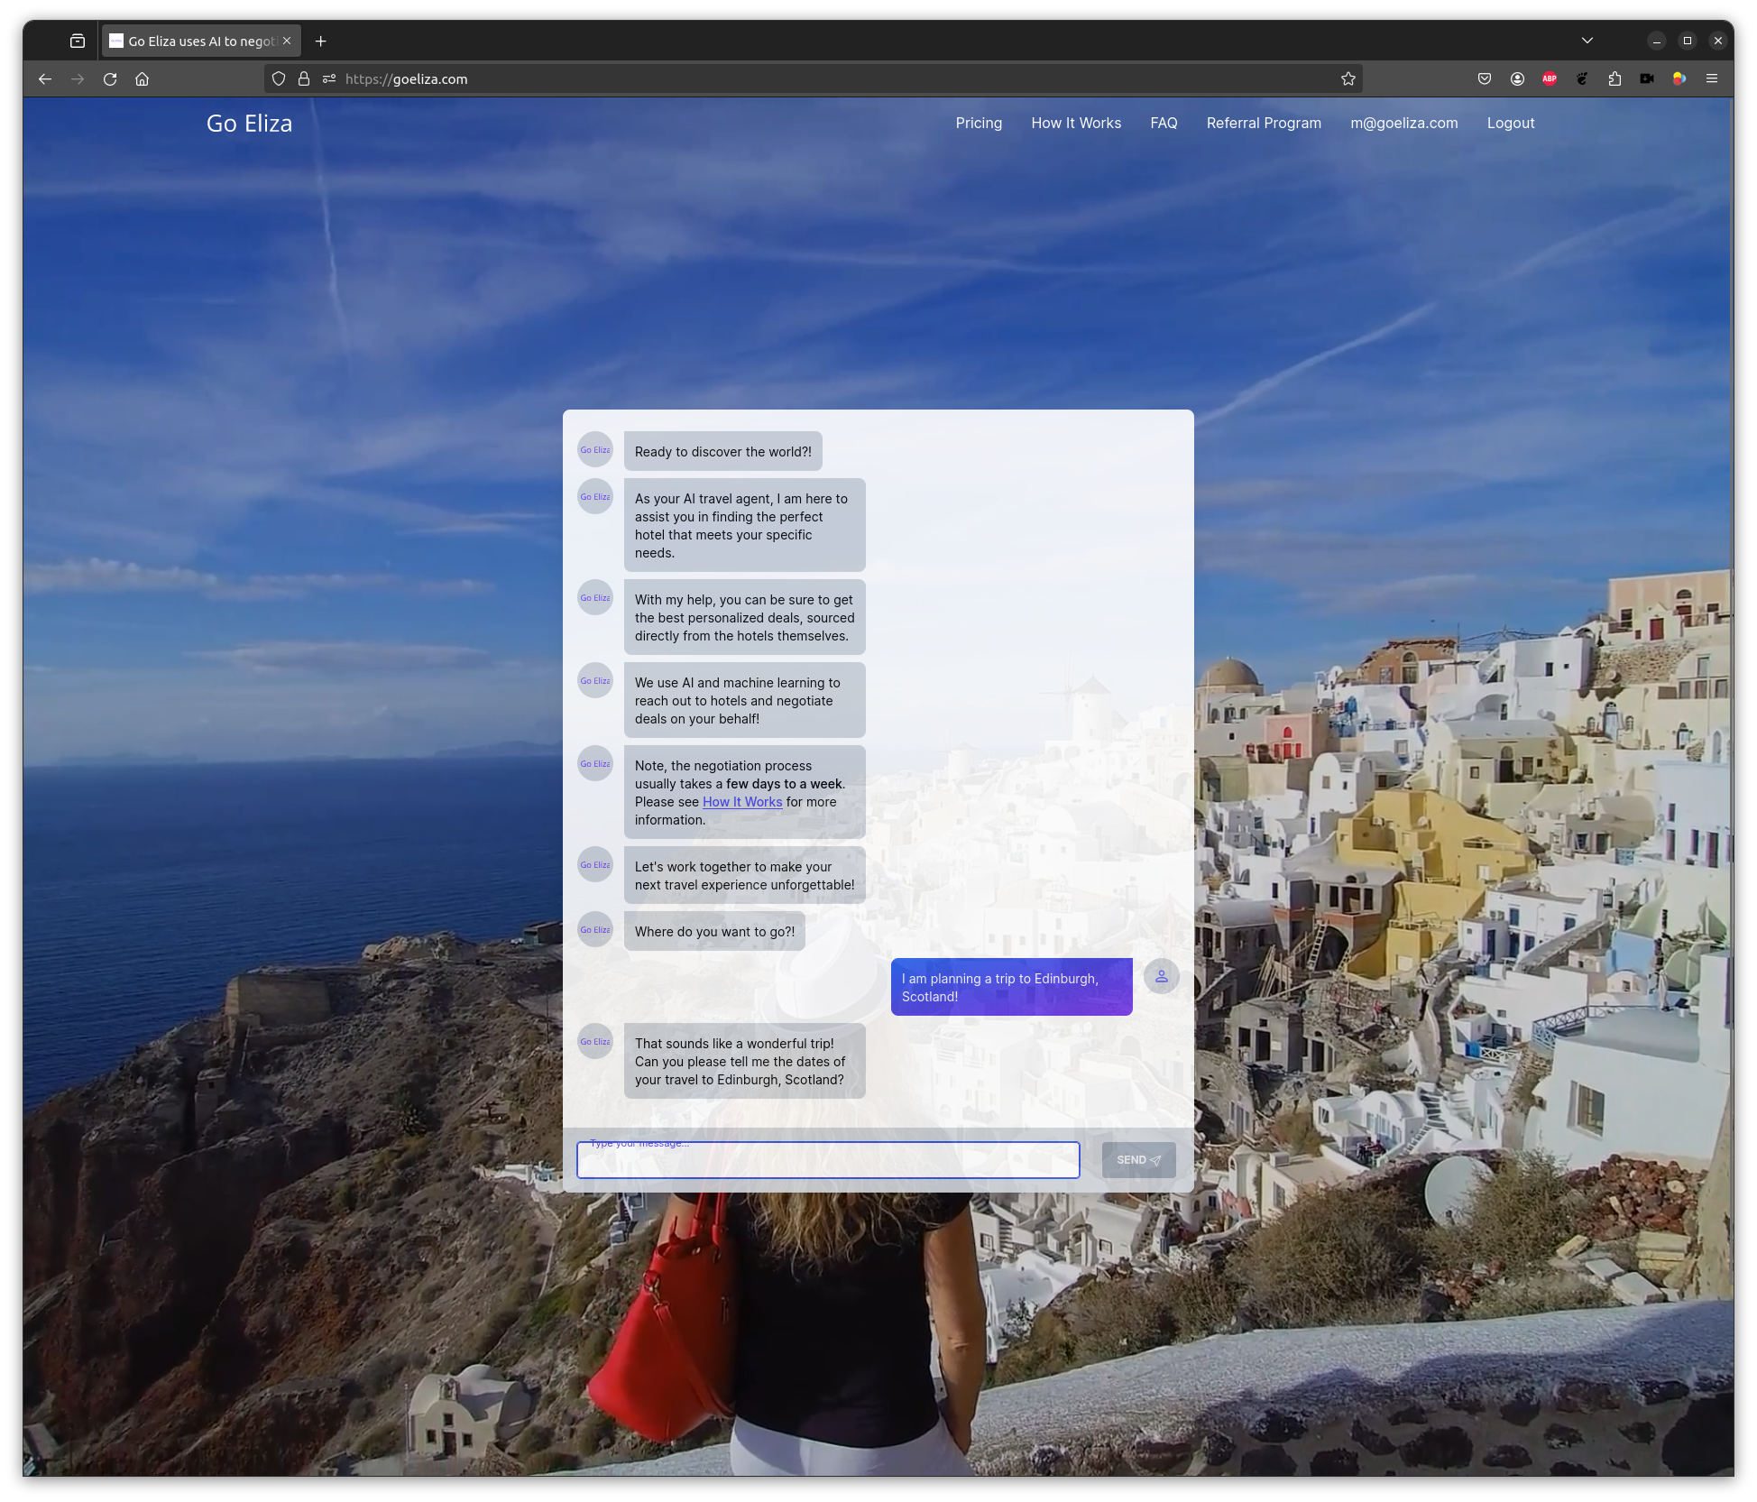The image size is (1757, 1502).
Task: Click the browser bookmark star icon
Action: [x=1348, y=79]
